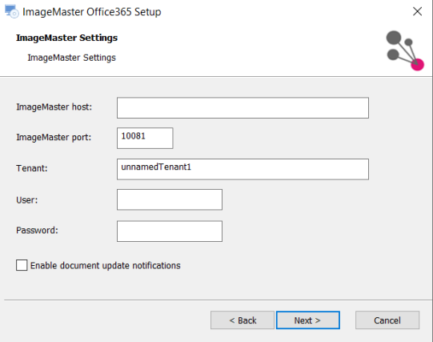Click the bold ImageMaster Settings heading
Image resolution: width=433 pixels, height=342 pixels.
pos(66,38)
